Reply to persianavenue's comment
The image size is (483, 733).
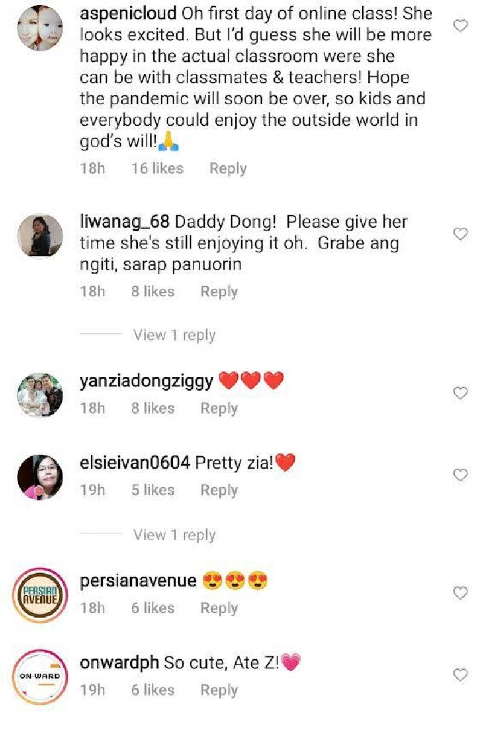pyautogui.click(x=219, y=608)
